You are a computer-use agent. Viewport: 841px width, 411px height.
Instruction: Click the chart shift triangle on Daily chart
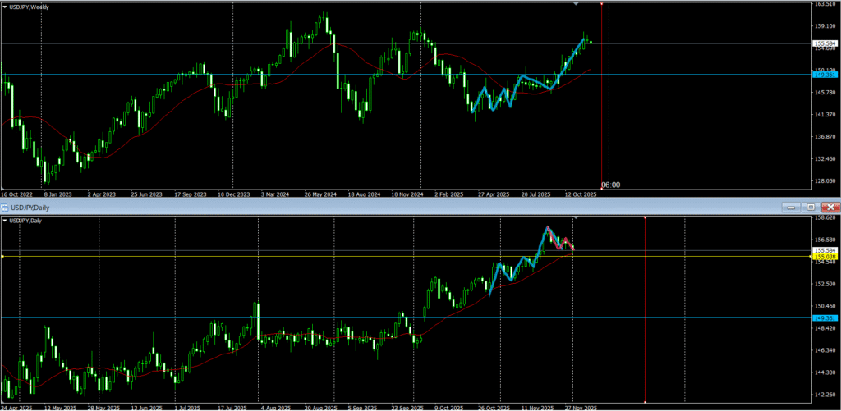pyautogui.click(x=576, y=218)
